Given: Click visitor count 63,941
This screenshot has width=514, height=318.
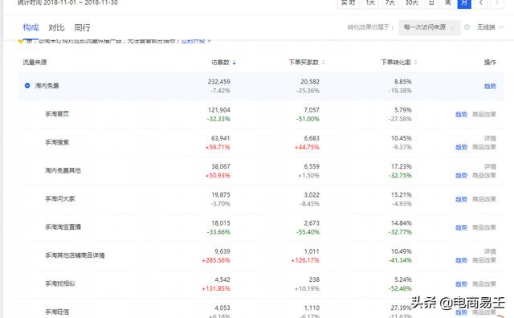Looking at the screenshot, I should coord(221,138).
